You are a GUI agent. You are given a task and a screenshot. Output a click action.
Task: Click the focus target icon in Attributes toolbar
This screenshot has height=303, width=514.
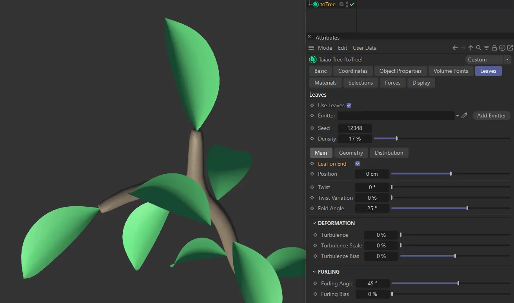pos(502,48)
